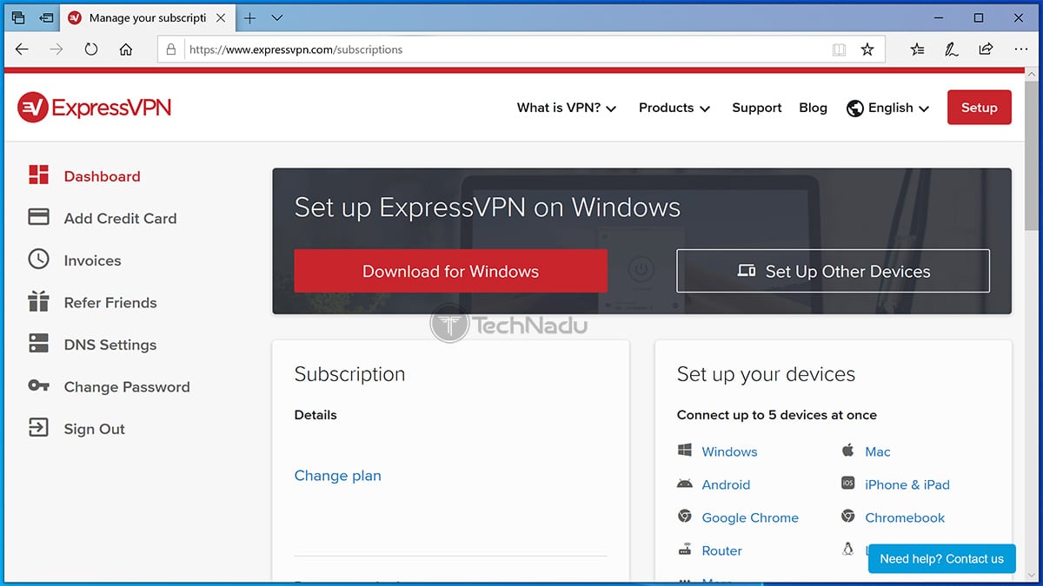Select Invoices in the sidebar

[92, 260]
